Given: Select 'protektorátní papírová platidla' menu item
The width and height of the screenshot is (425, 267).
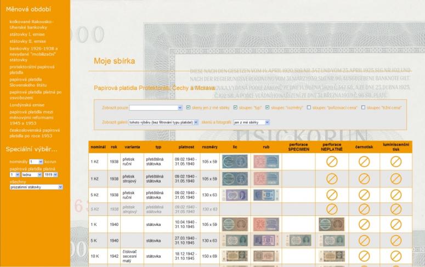Looking at the screenshot, I should click(32, 70).
